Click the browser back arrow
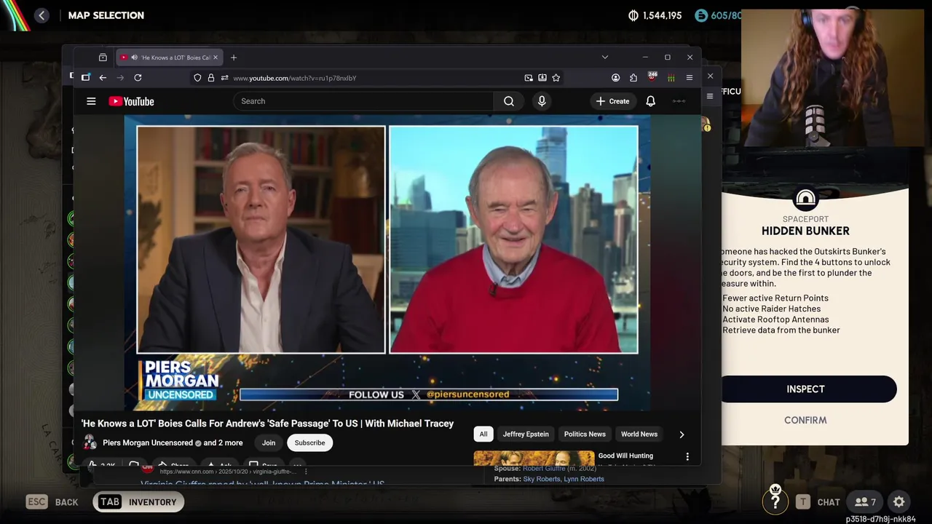Screen dimensions: 932x524 coord(103,78)
